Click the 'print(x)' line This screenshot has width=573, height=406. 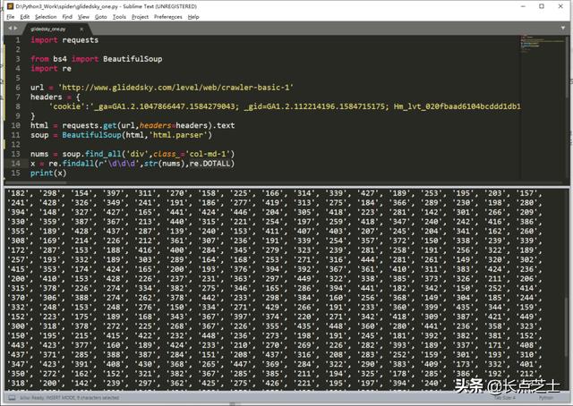click(x=48, y=173)
